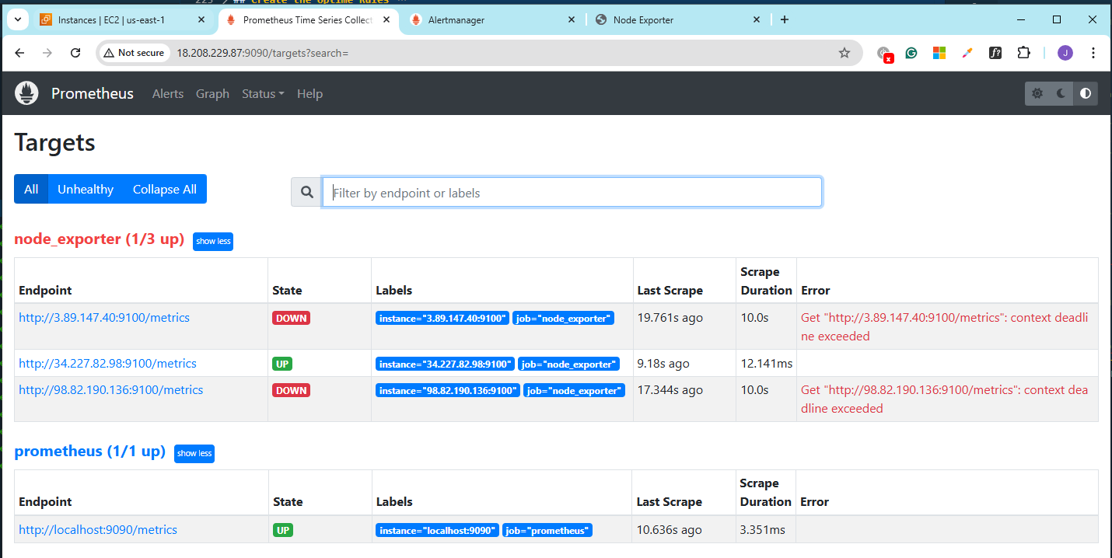
Task: Open the purple J profile avatar
Action: tap(1065, 53)
